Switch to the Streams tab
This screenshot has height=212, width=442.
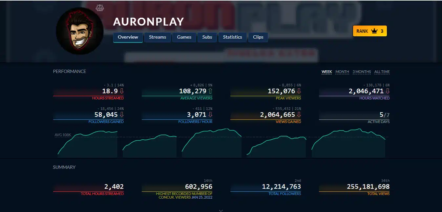(x=158, y=37)
